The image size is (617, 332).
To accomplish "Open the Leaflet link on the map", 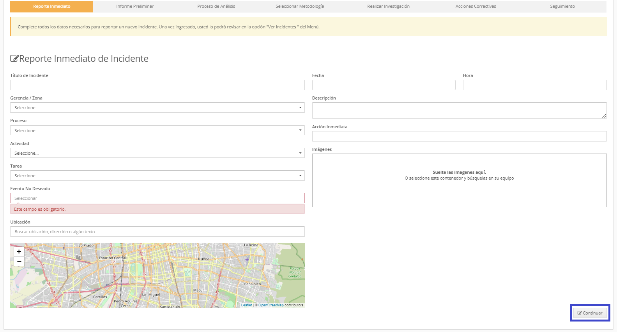I will pos(246,305).
